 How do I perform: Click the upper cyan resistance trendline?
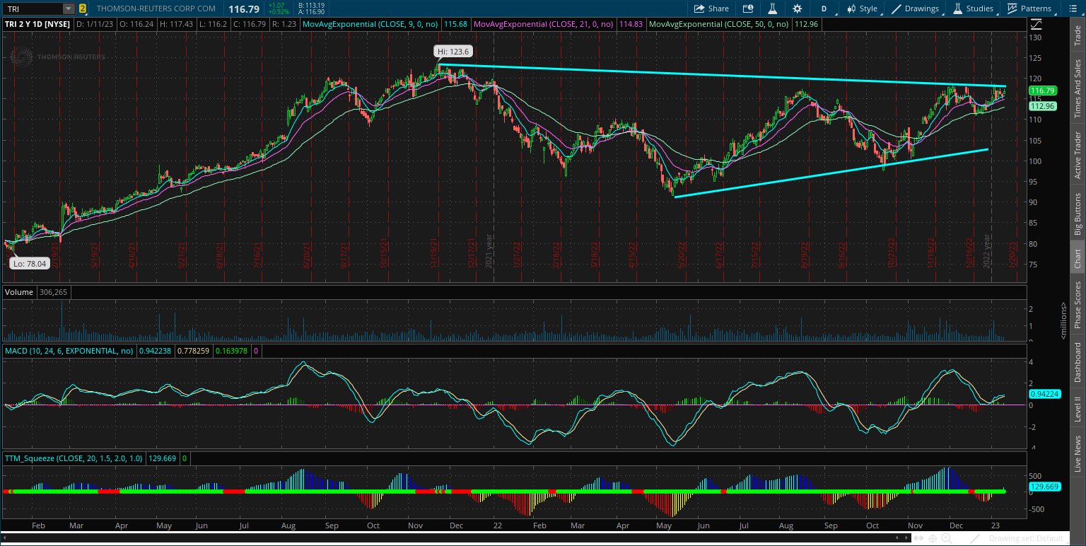pyautogui.click(x=721, y=76)
